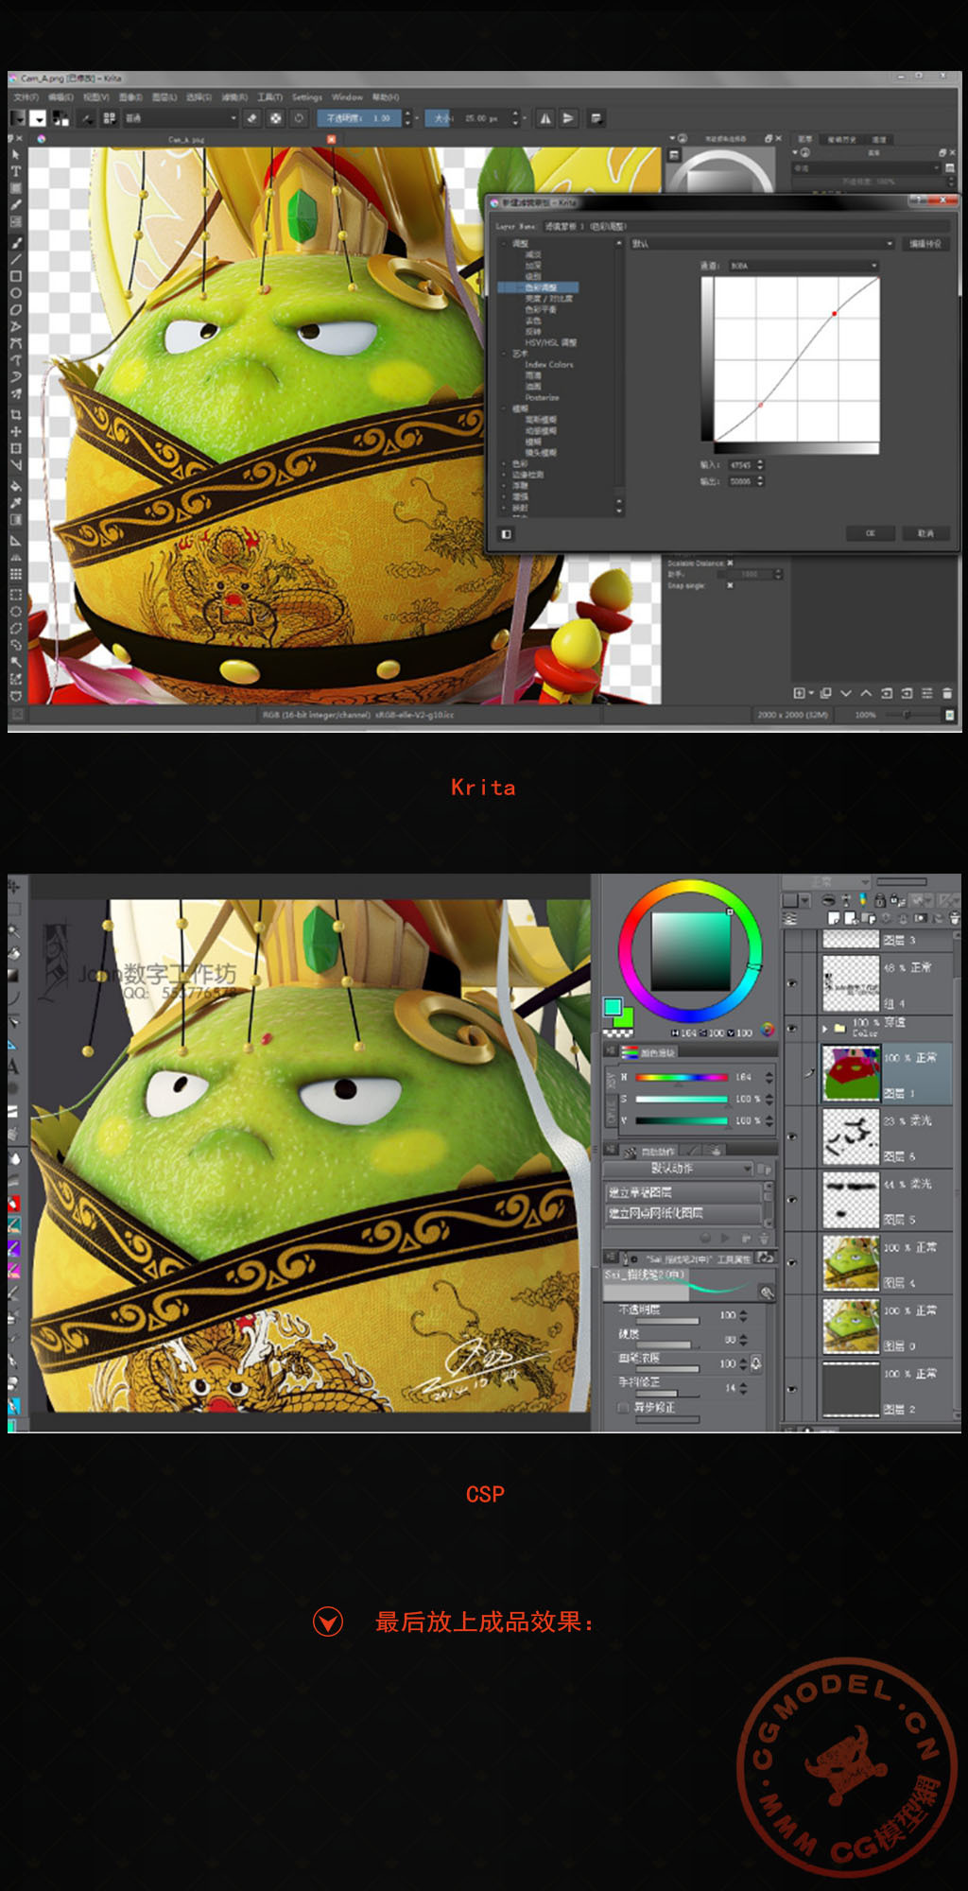Collapse the 模糊 filter category in Krita dialog

click(x=503, y=409)
